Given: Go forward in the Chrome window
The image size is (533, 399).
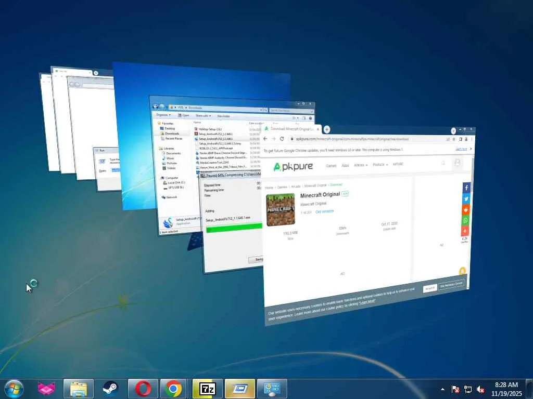Looking at the screenshot, I should [274, 139].
